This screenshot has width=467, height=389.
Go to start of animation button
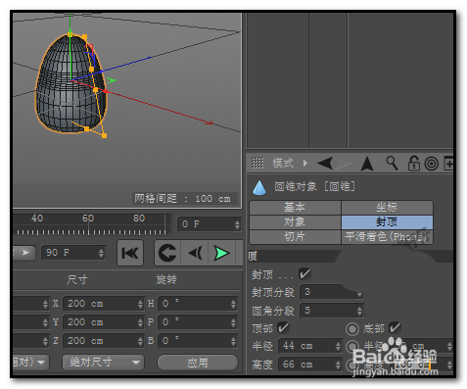130,253
